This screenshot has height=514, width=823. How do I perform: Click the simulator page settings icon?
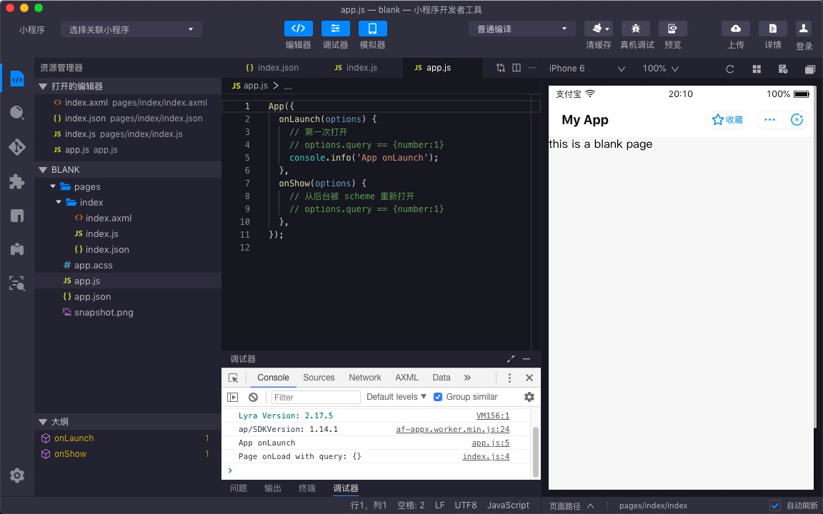[x=782, y=69]
